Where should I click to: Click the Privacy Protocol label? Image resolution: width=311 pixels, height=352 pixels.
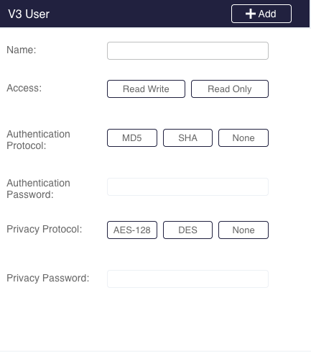point(45,229)
